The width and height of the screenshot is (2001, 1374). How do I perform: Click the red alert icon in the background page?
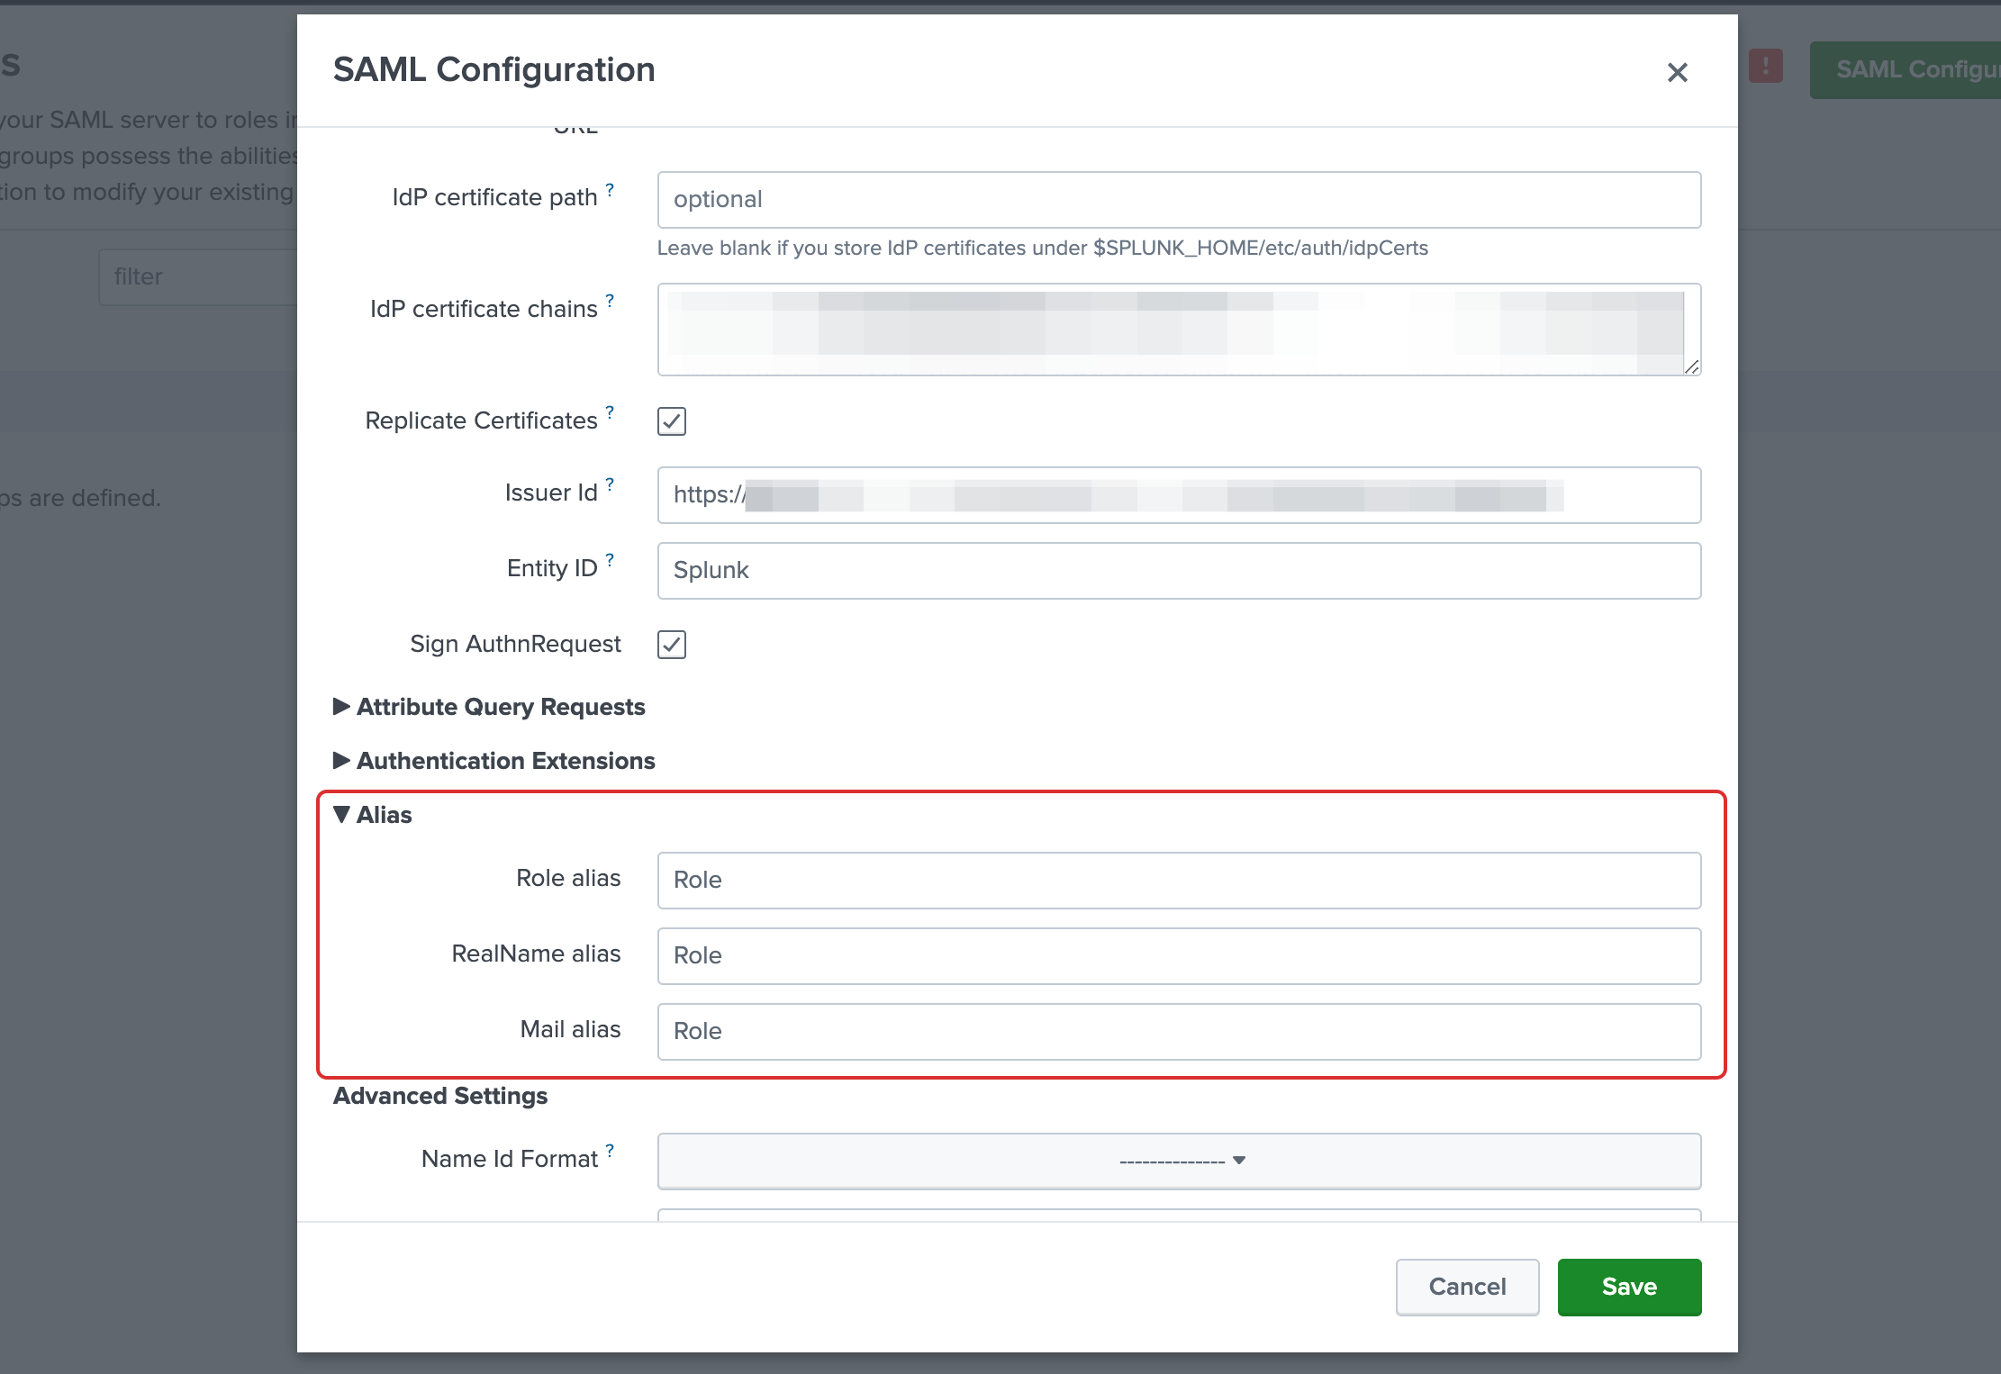coord(1765,66)
